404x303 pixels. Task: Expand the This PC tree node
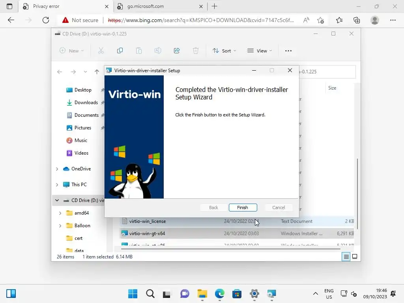click(57, 185)
